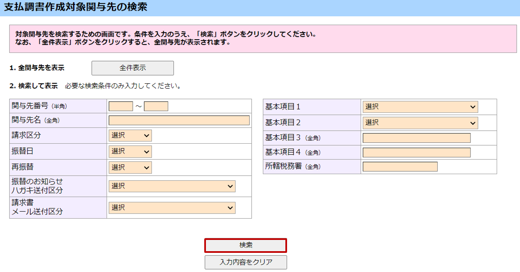This screenshot has width=520, height=272.
Task: Open the 請求書メール送付区分 dropdown
Action: [172, 208]
